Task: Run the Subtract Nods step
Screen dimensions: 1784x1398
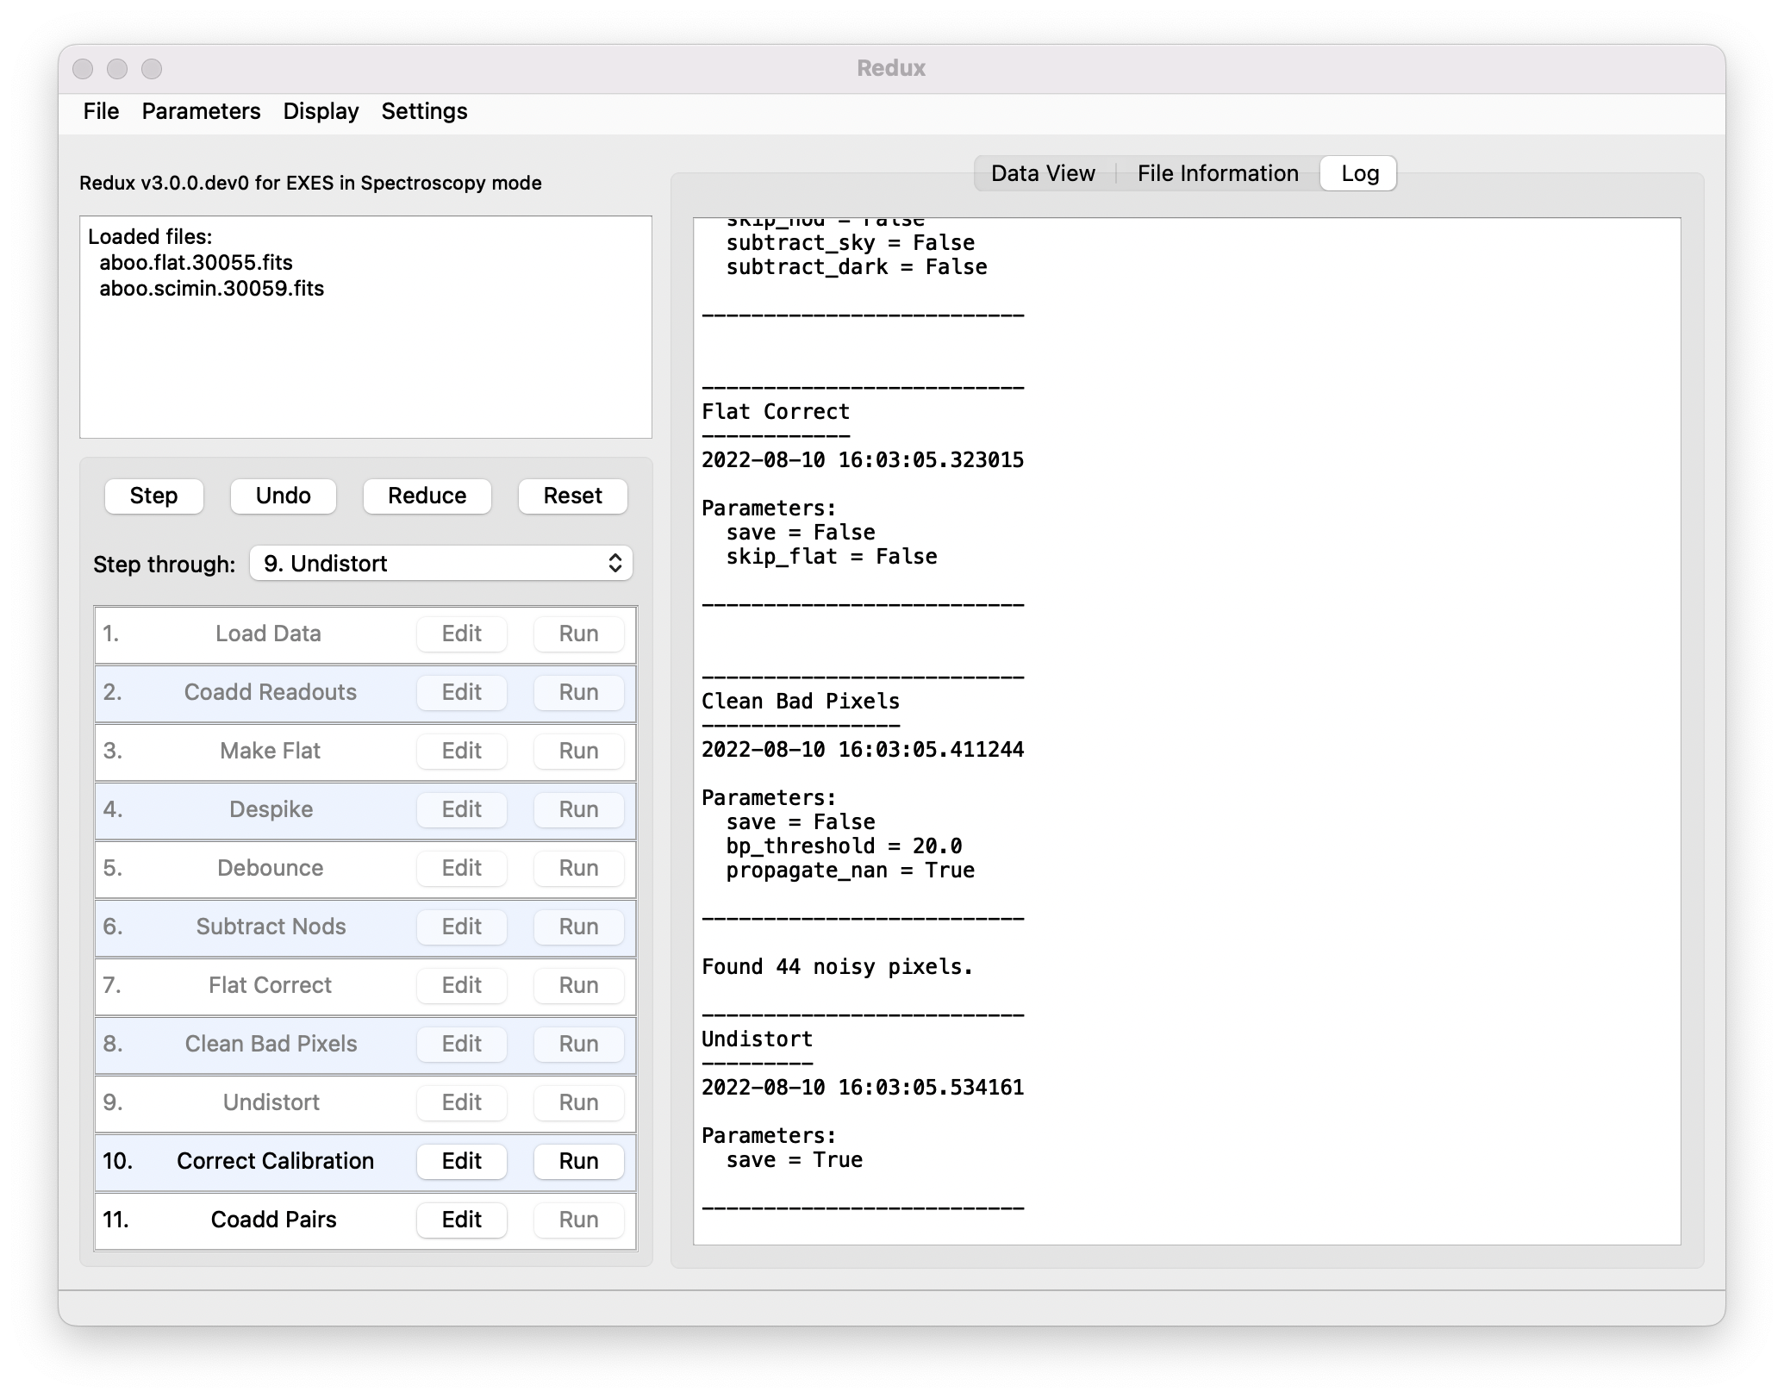Action: point(577,927)
